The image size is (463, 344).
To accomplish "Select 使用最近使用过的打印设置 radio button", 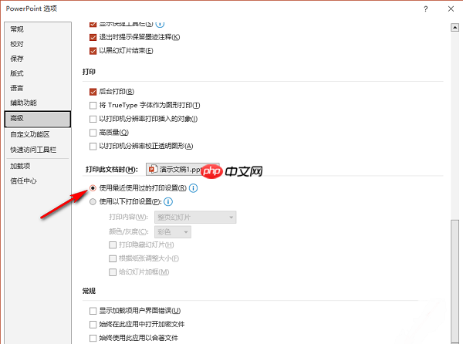I will [x=93, y=188].
